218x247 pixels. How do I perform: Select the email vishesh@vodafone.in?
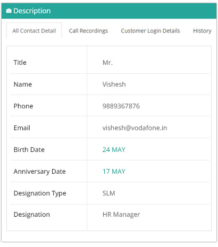pos(135,128)
